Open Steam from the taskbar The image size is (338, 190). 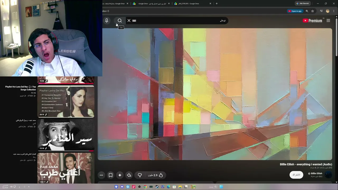(x=157, y=187)
